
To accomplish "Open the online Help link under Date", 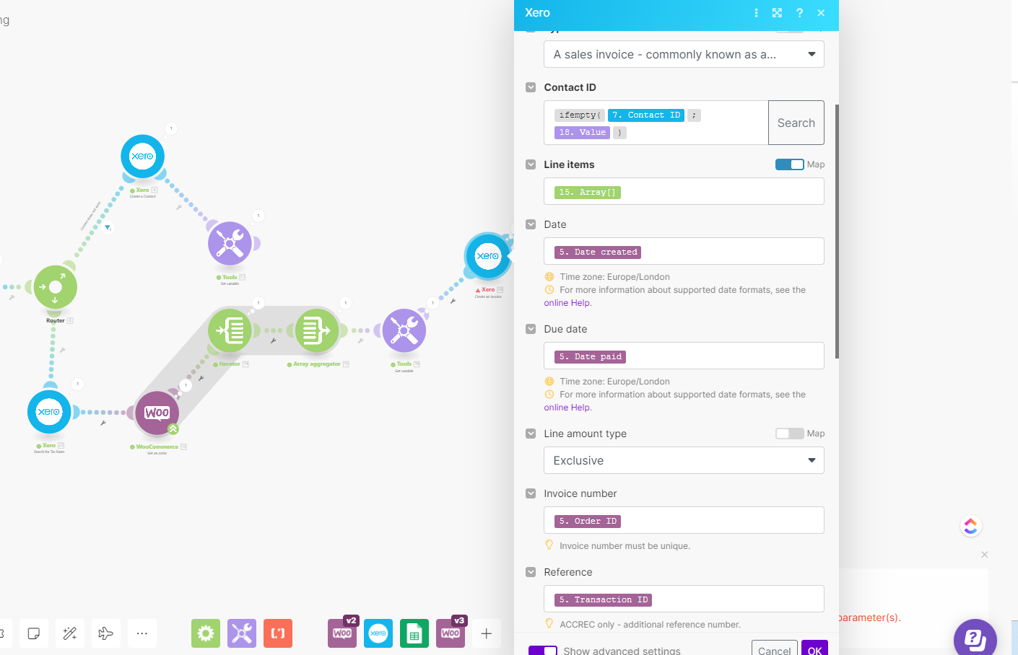I will (x=567, y=303).
